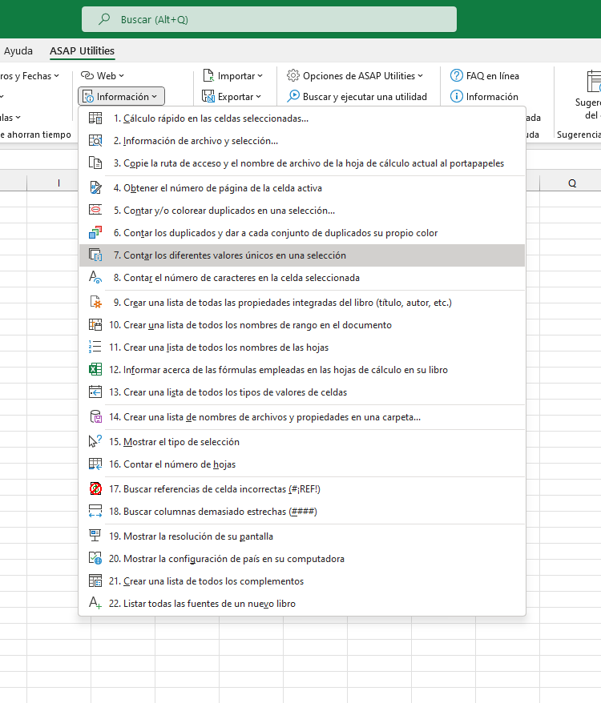Open the Importar dropdown
Viewport: 601px width, 703px height.
(232, 76)
